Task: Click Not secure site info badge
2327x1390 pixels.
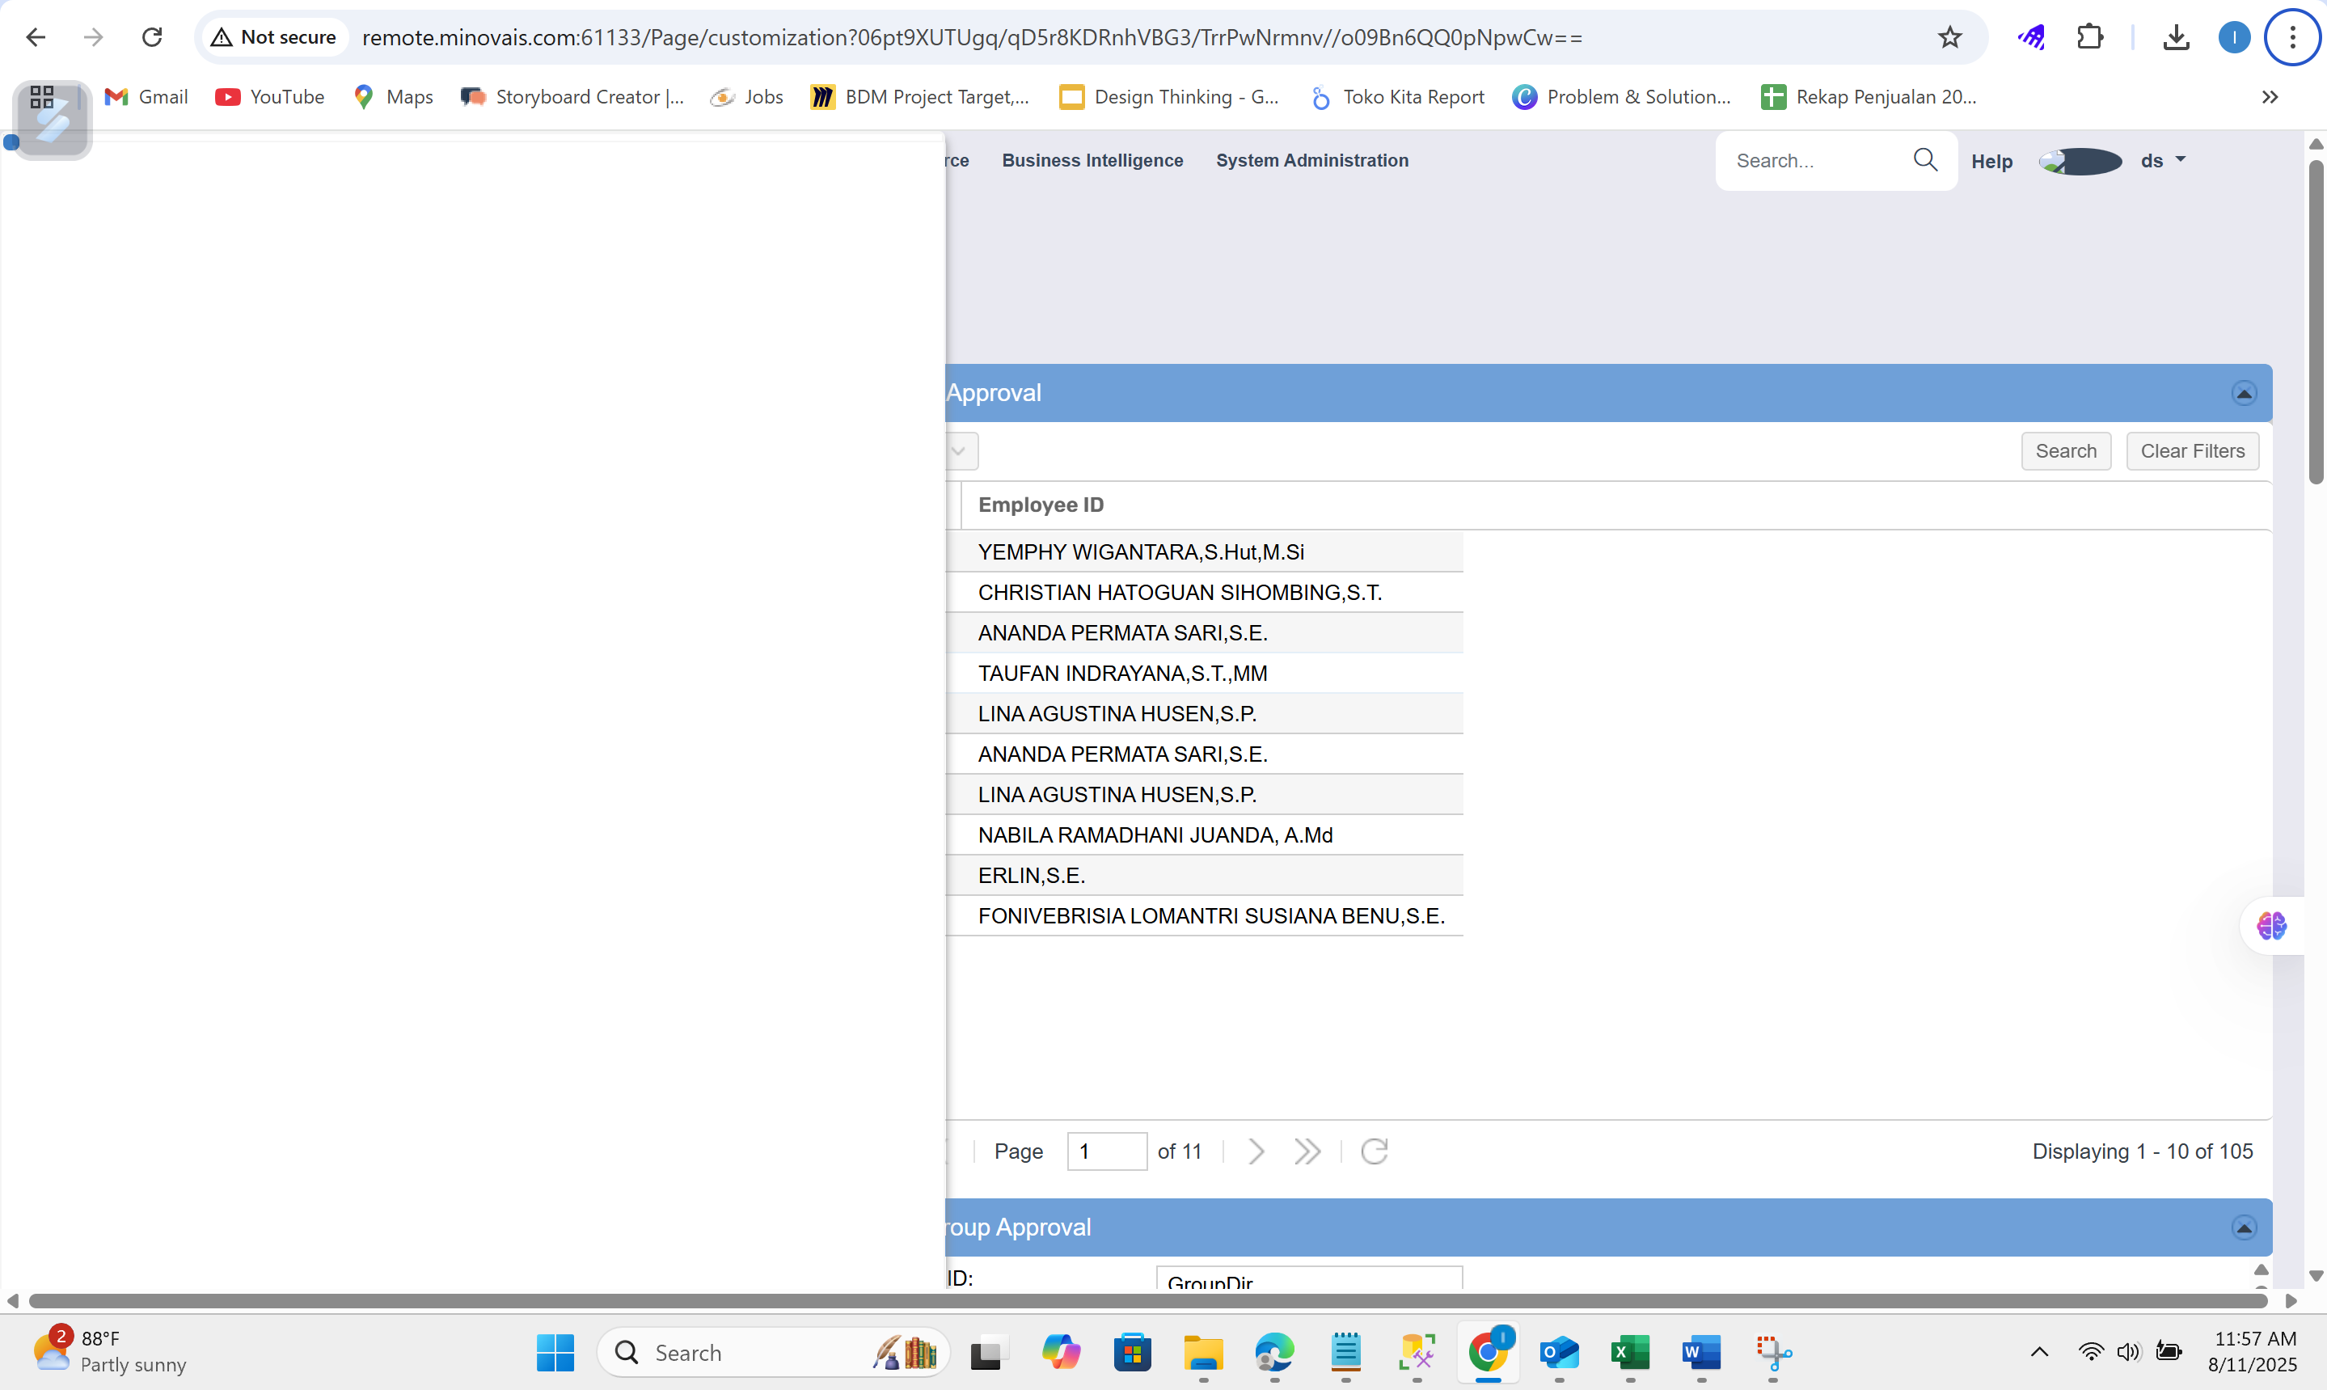Action: tap(273, 37)
